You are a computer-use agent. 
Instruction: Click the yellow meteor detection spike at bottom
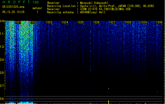click(x=109, y=102)
